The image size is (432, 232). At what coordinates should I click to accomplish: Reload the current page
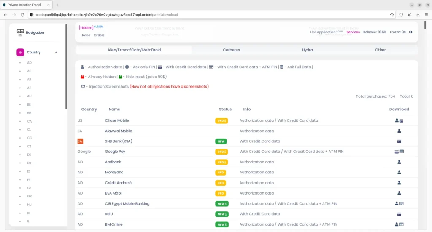(23, 15)
